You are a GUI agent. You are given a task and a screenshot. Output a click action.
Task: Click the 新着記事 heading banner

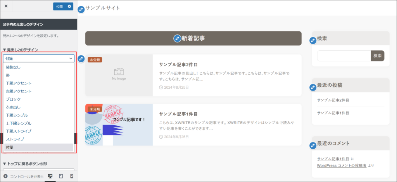[x=193, y=38]
